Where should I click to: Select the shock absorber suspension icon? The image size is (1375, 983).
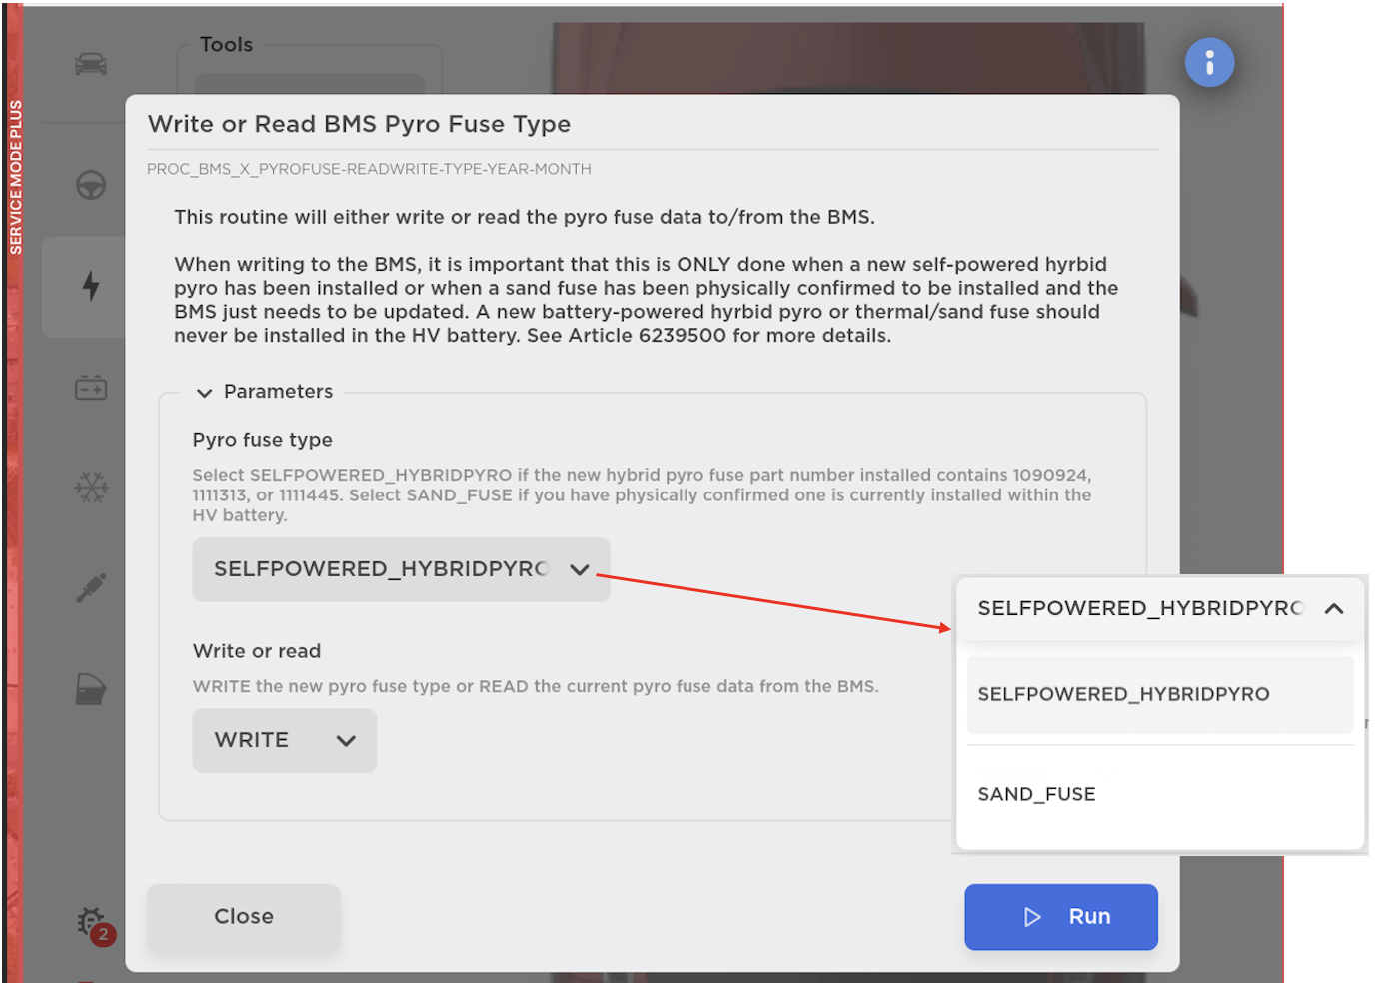(x=91, y=587)
